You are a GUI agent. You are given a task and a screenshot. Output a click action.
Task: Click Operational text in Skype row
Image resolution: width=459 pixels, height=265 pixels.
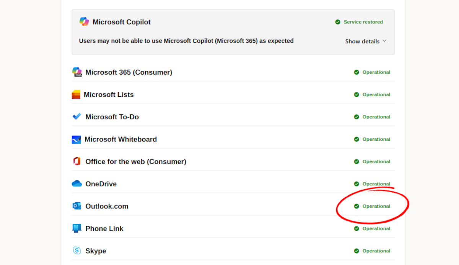tap(376, 251)
